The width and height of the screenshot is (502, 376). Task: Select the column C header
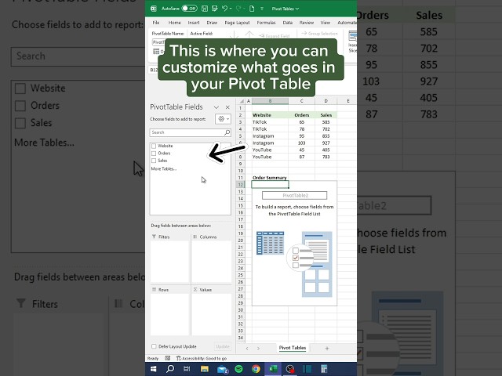pyautogui.click(x=301, y=101)
